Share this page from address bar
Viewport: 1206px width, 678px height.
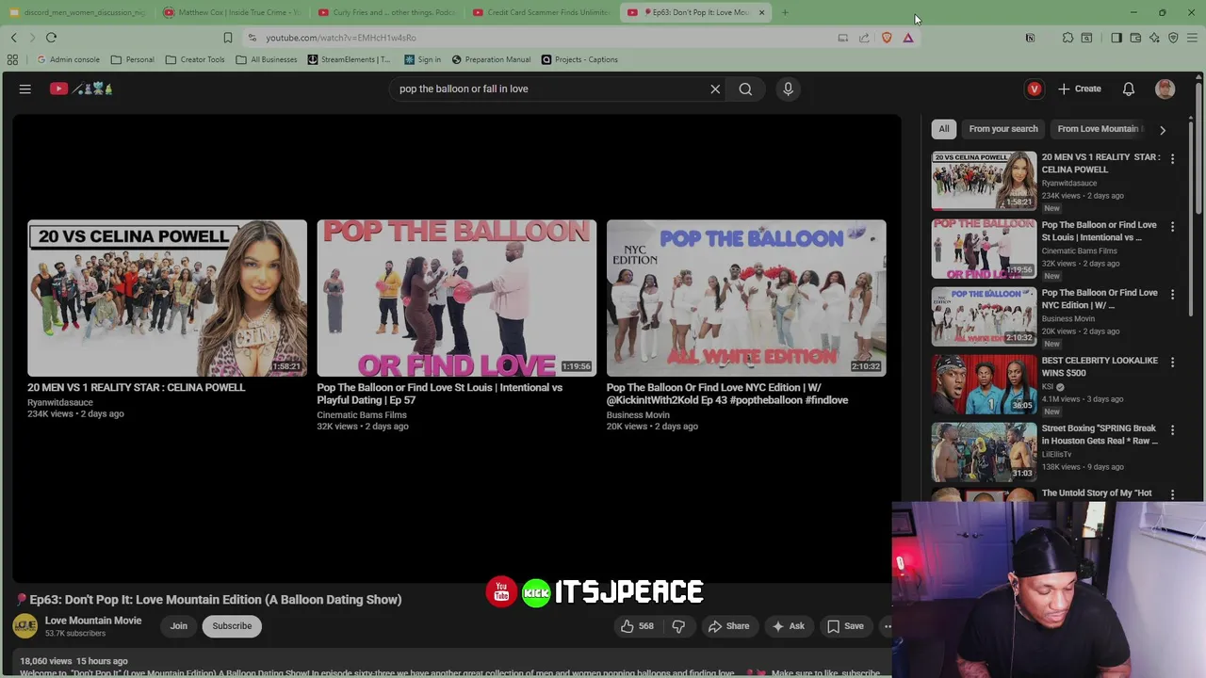[864, 38]
